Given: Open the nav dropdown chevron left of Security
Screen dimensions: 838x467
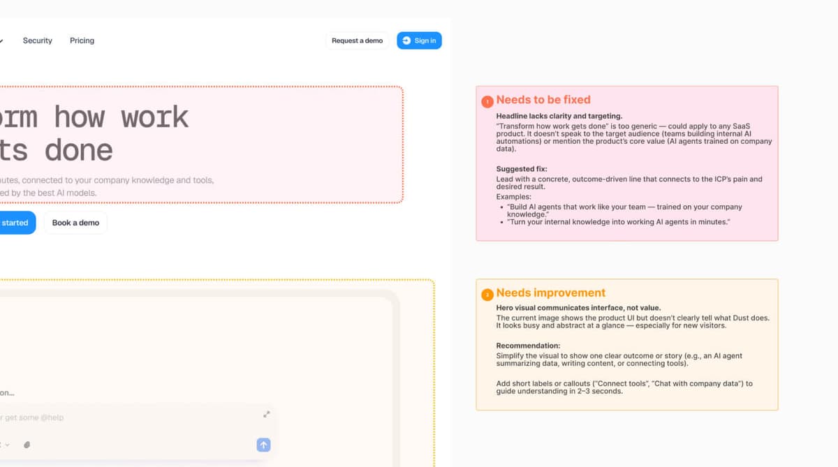Looking at the screenshot, I should 2,40.
